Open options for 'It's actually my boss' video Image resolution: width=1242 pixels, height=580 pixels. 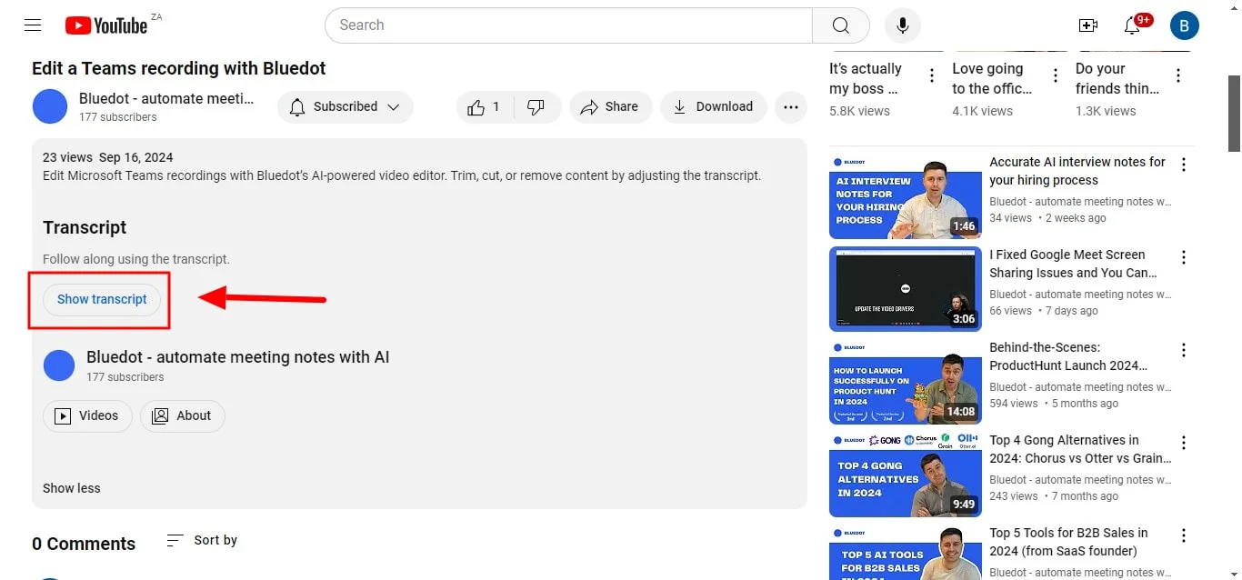(931, 75)
